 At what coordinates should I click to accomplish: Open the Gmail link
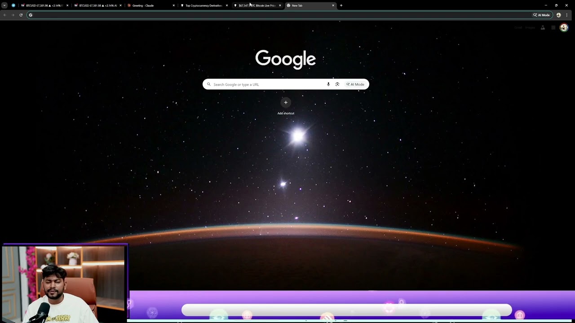click(x=518, y=28)
